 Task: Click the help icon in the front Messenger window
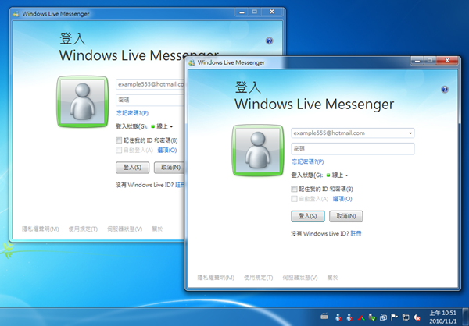tap(445, 89)
